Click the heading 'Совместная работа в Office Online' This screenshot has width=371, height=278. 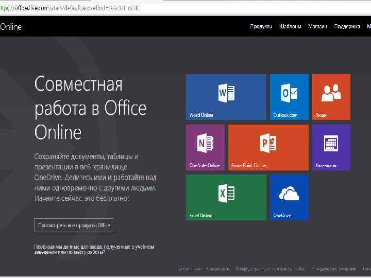[x=90, y=108]
